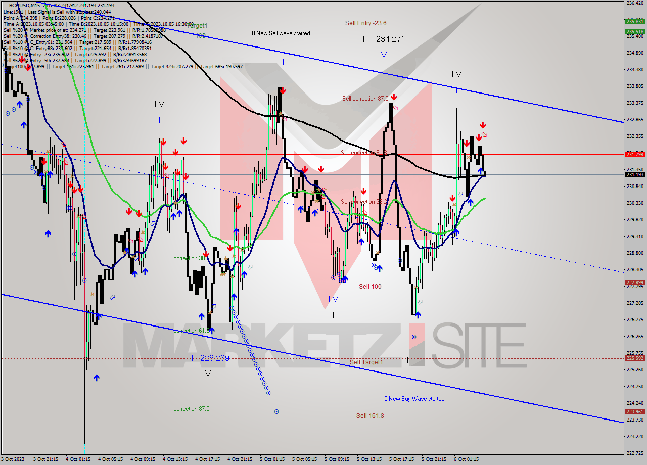Click current price tag 231.193
This screenshot has width=647, height=465.
coord(634,174)
